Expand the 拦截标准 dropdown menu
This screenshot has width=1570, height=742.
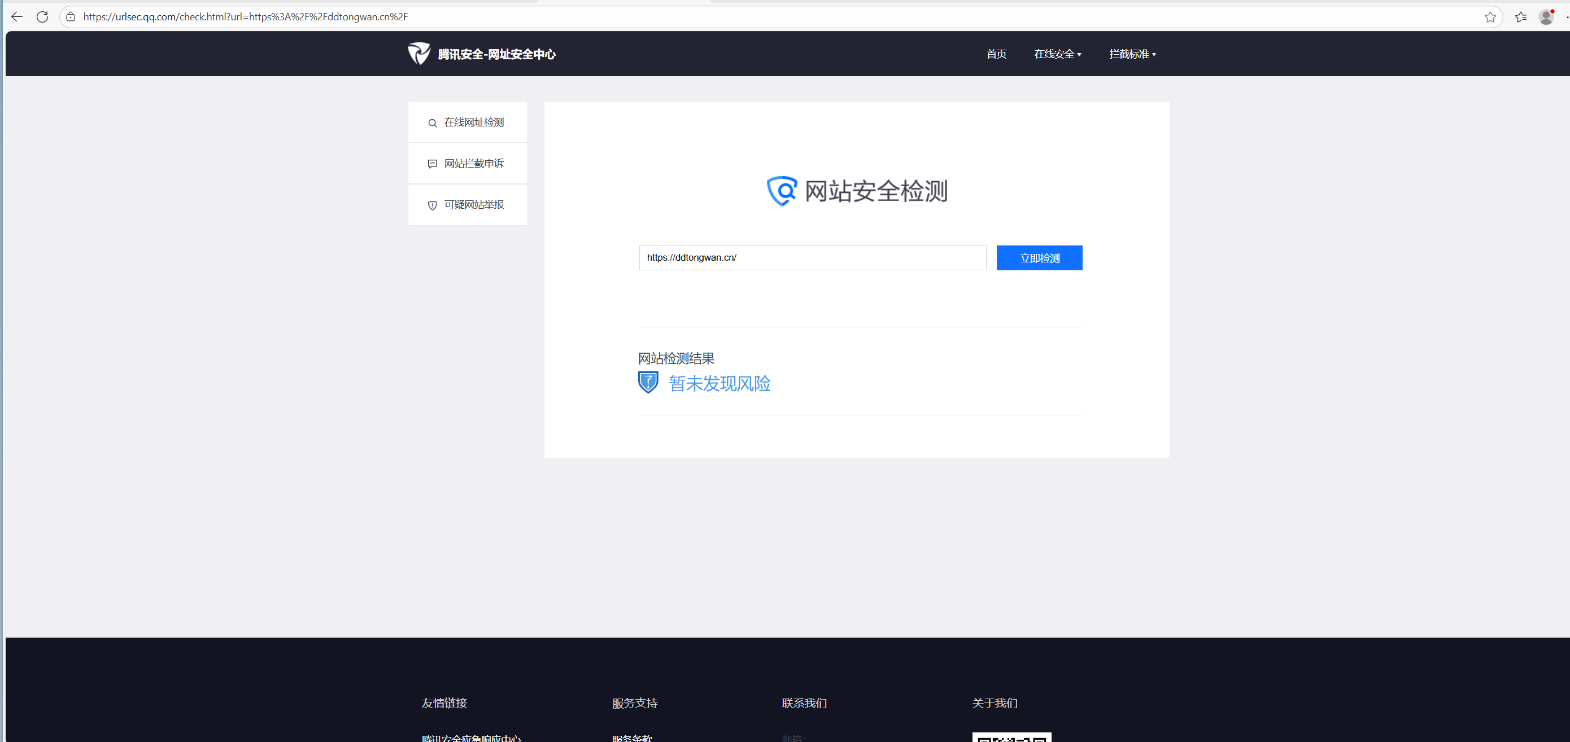(1132, 54)
